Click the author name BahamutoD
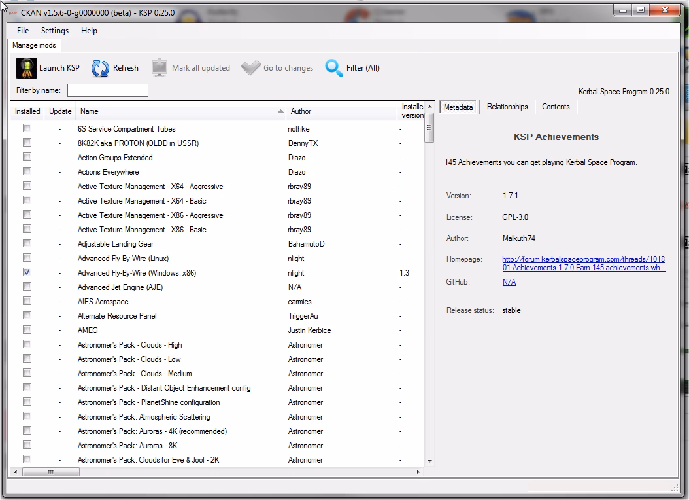Image resolution: width=689 pixels, height=500 pixels. [307, 244]
